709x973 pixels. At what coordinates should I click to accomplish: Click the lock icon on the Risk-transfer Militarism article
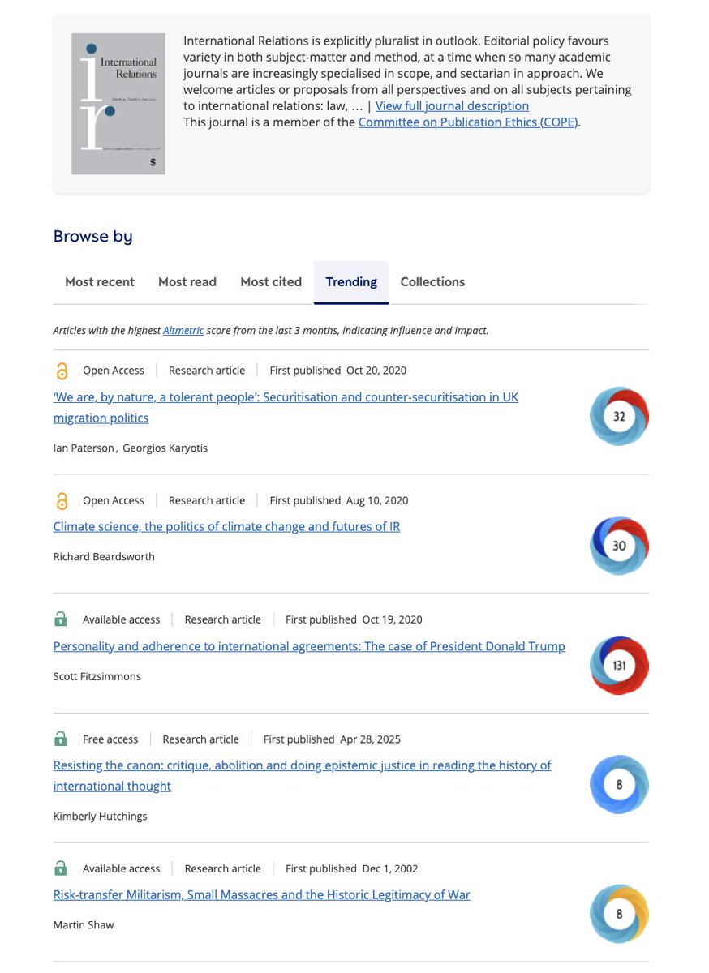pos(60,868)
